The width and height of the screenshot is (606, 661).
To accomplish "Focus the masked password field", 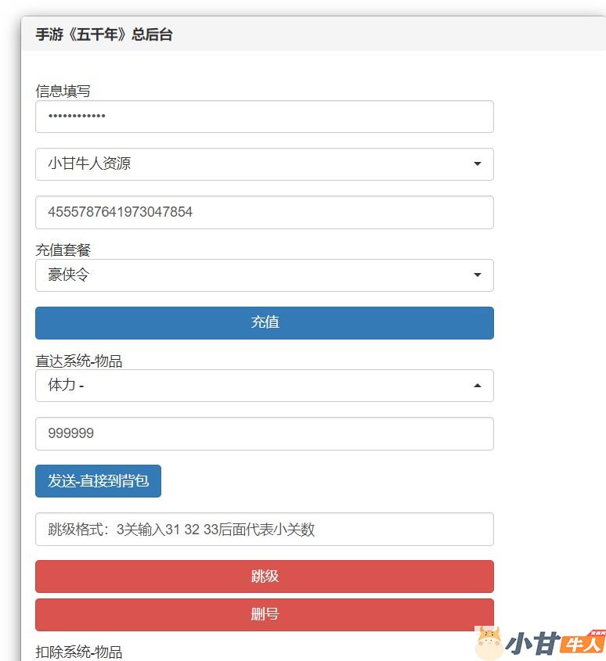I will tap(264, 117).
